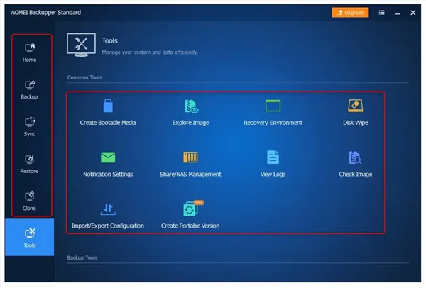Click the orange Upgrade button
The width and height of the screenshot is (426, 288).
tap(350, 13)
